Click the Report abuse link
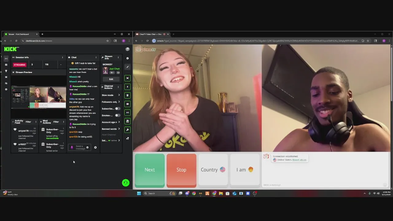 click(x=299, y=160)
